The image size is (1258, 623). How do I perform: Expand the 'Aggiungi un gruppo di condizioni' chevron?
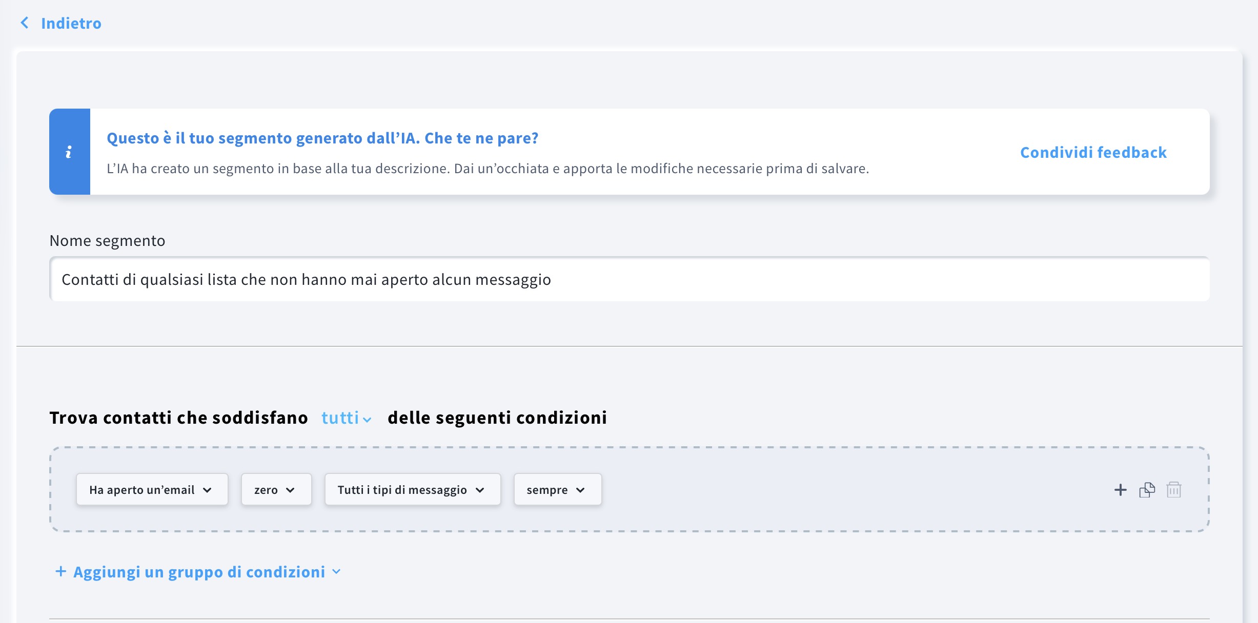coord(336,572)
